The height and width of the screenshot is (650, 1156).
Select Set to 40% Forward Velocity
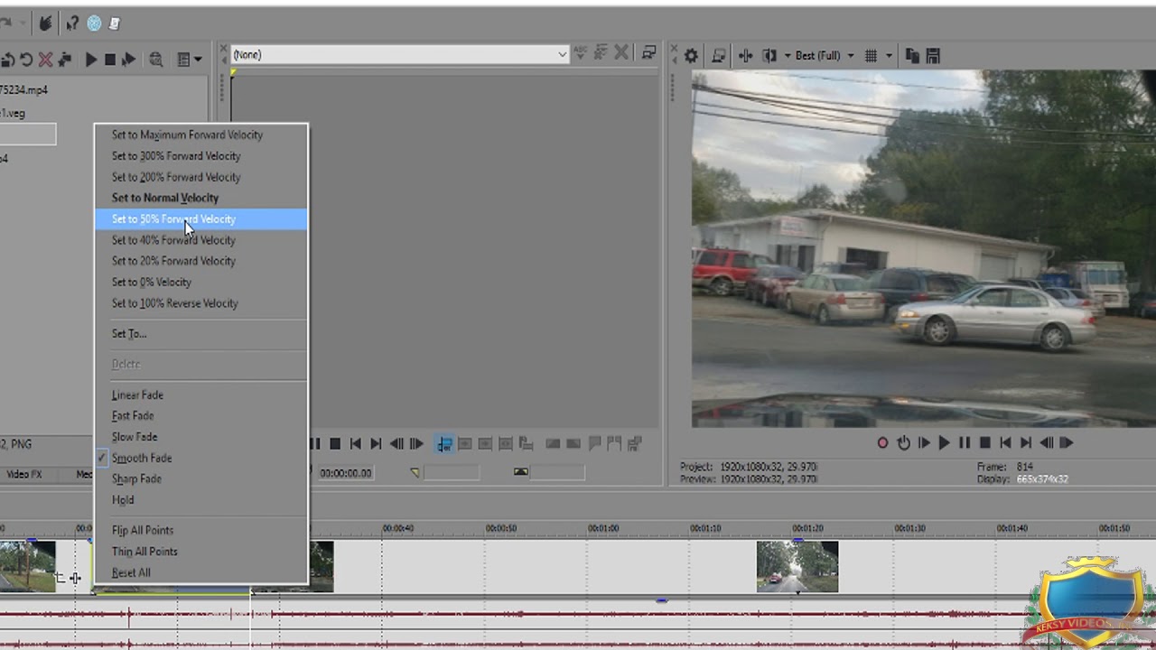click(x=200, y=240)
